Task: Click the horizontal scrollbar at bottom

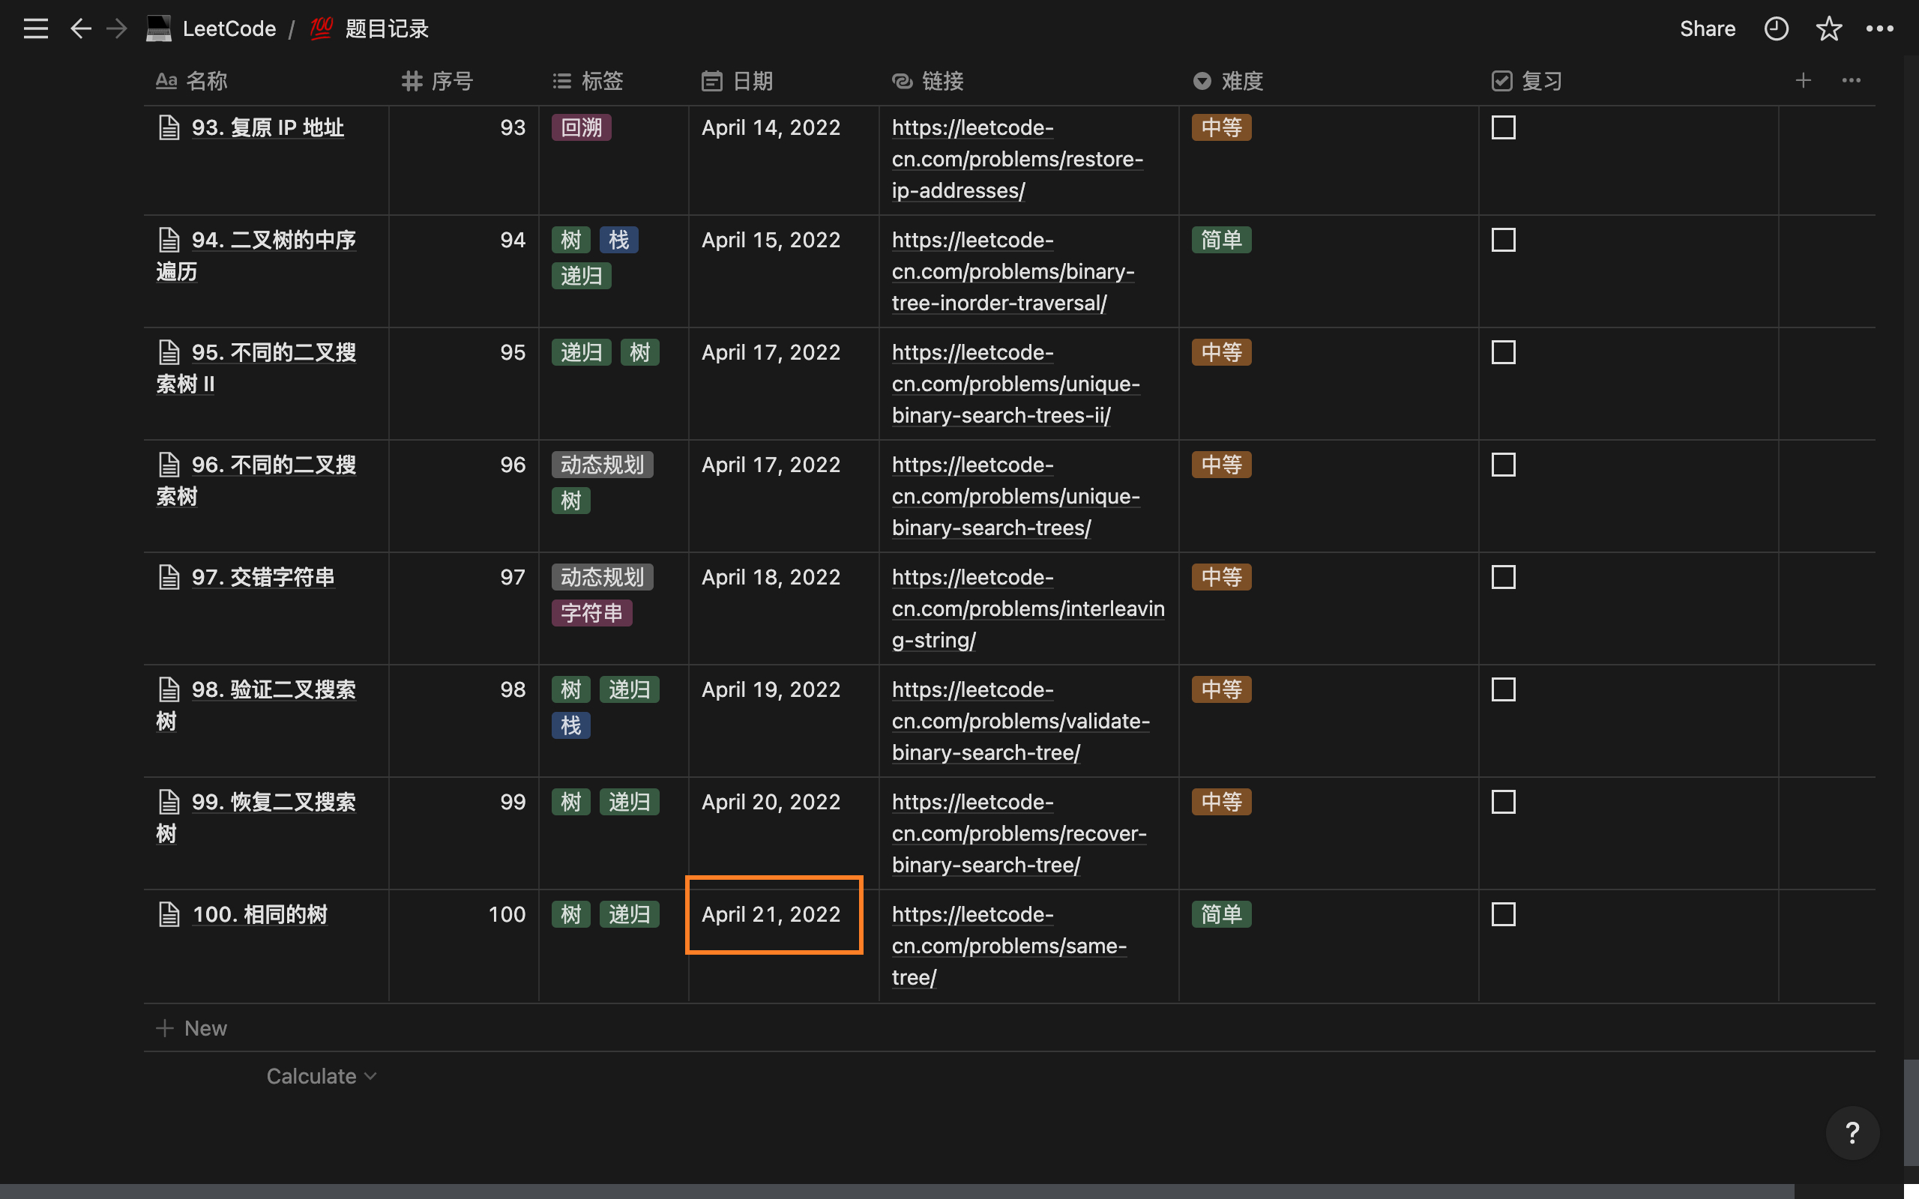Action: (x=897, y=1192)
